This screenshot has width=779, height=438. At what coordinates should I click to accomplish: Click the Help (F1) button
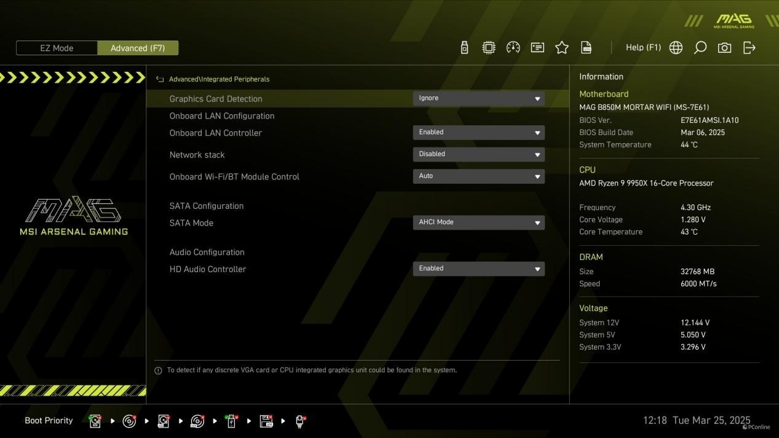(643, 48)
